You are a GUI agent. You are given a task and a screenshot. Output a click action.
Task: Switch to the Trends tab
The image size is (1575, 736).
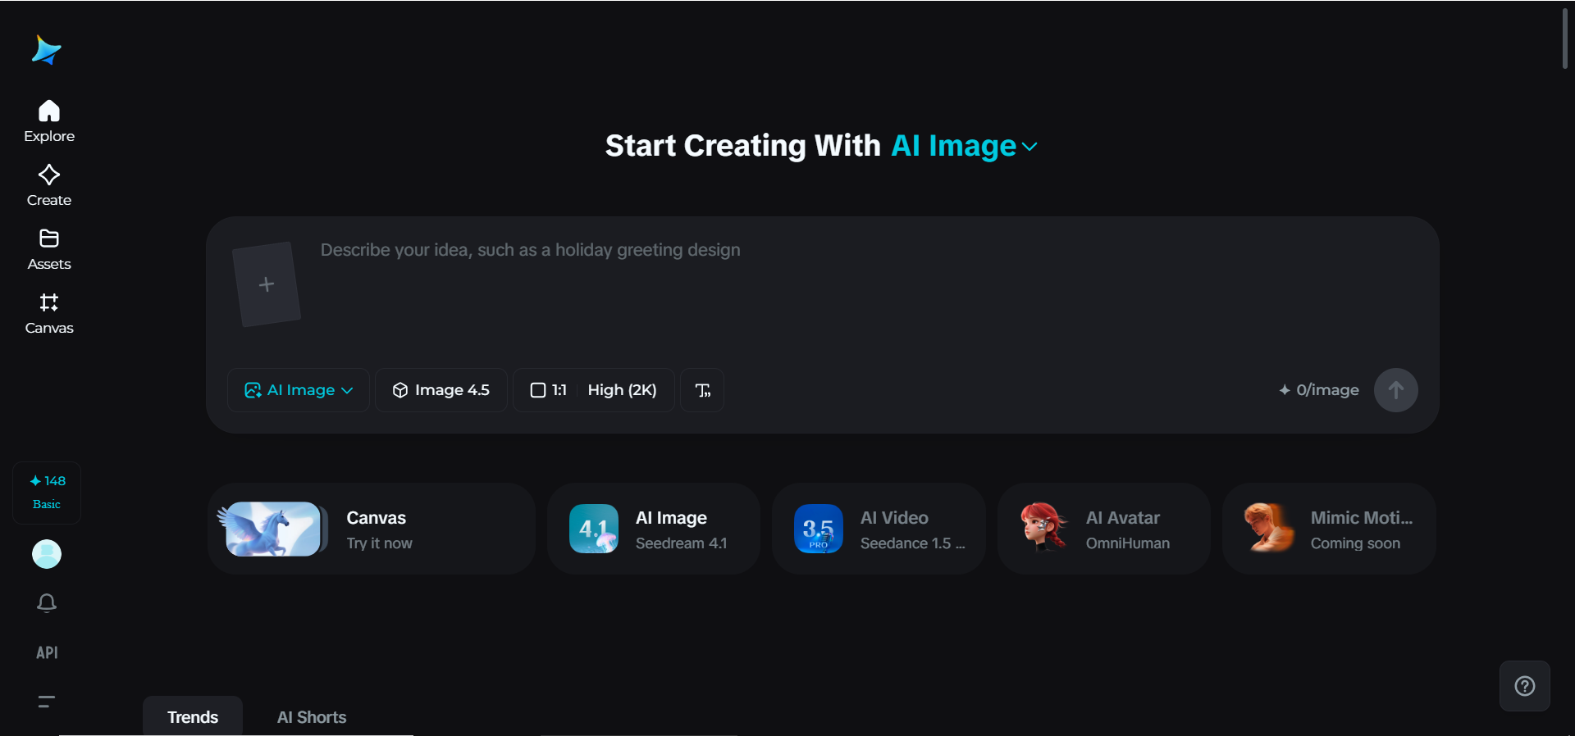[193, 716]
